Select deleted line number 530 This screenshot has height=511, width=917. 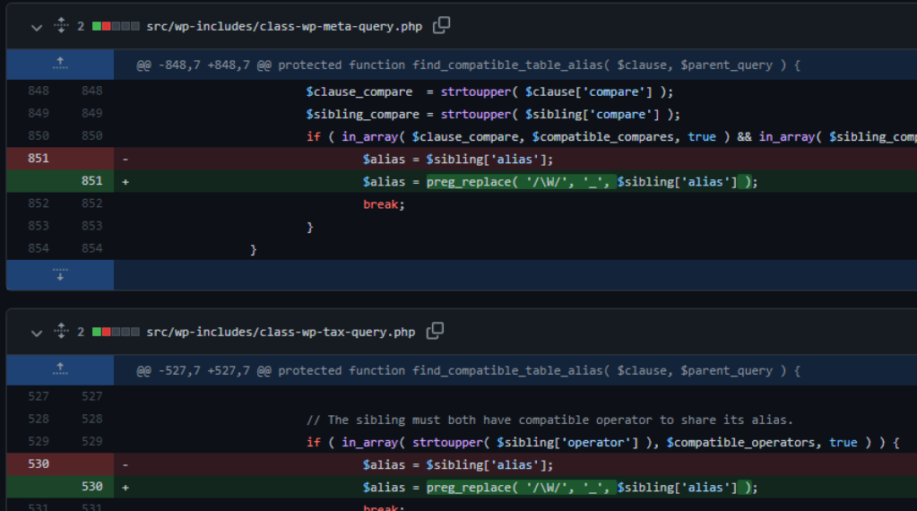pos(38,464)
